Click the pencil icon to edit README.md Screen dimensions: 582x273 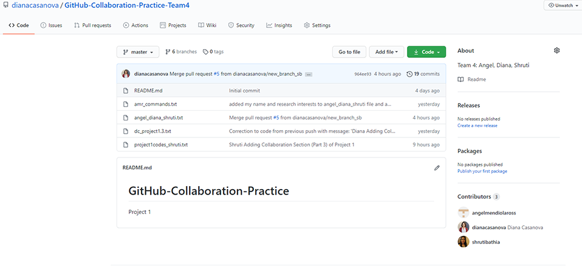tap(437, 168)
